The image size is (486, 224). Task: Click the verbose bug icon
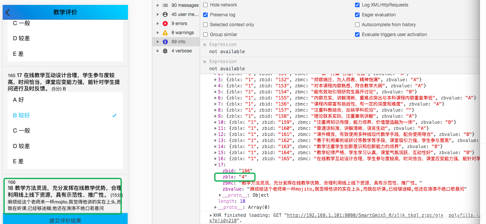click(x=165, y=51)
